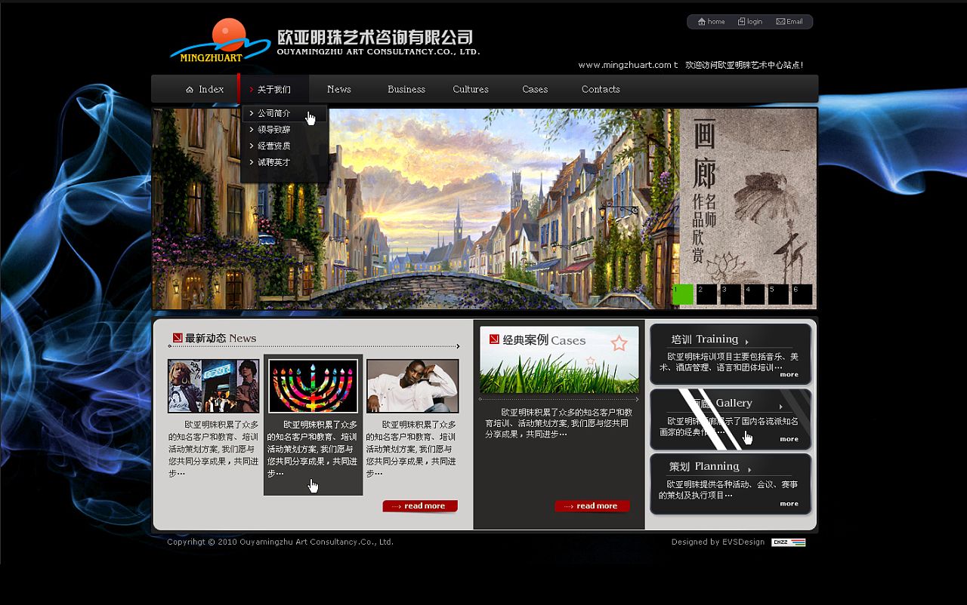
Task: Open the Business navigation tab
Action: click(x=406, y=89)
